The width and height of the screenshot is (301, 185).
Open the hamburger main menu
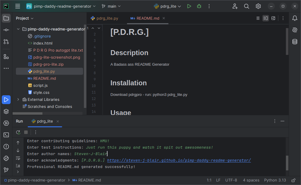tap(17, 6)
